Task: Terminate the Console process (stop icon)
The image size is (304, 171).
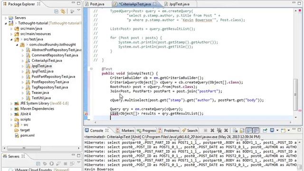Action: (206, 131)
